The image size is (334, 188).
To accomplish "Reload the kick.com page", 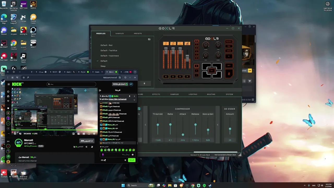I will tap(125, 77).
